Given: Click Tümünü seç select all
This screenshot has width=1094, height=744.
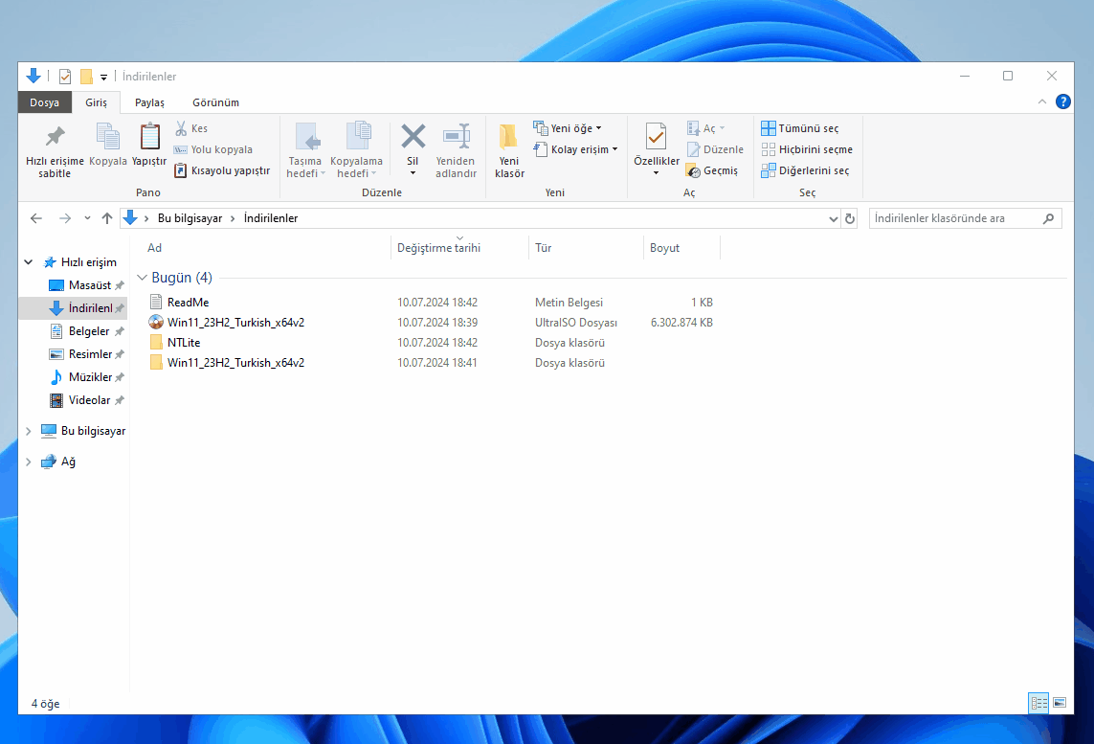Looking at the screenshot, I should (800, 128).
